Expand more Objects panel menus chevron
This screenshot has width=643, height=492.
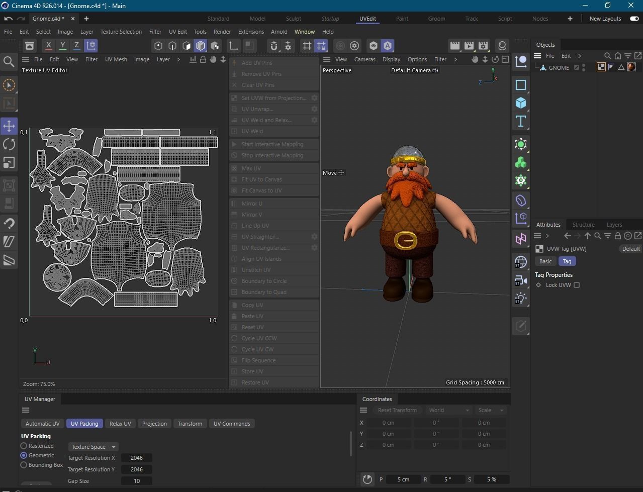(x=580, y=56)
